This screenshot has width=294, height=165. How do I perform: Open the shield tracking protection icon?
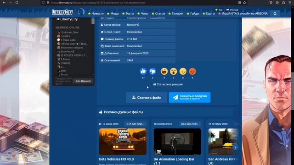[x=43, y=3]
